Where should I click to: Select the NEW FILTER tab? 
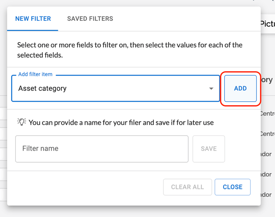[x=33, y=19]
